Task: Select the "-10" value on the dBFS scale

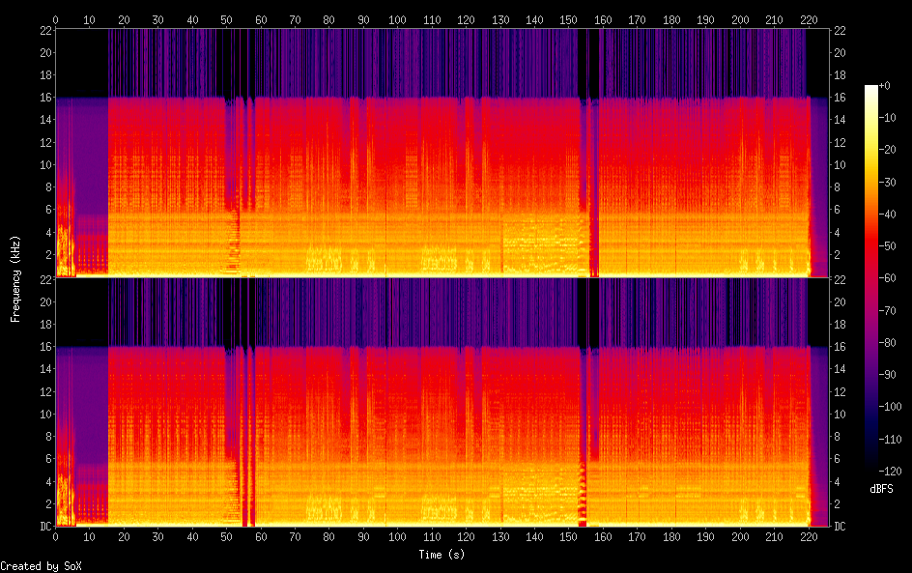Action: tap(887, 118)
